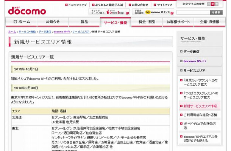Open 「東京ミッドタウン」へのサービスエリア拡大 sidebar link
This screenshot has height=151, width=231.
pos(200,82)
